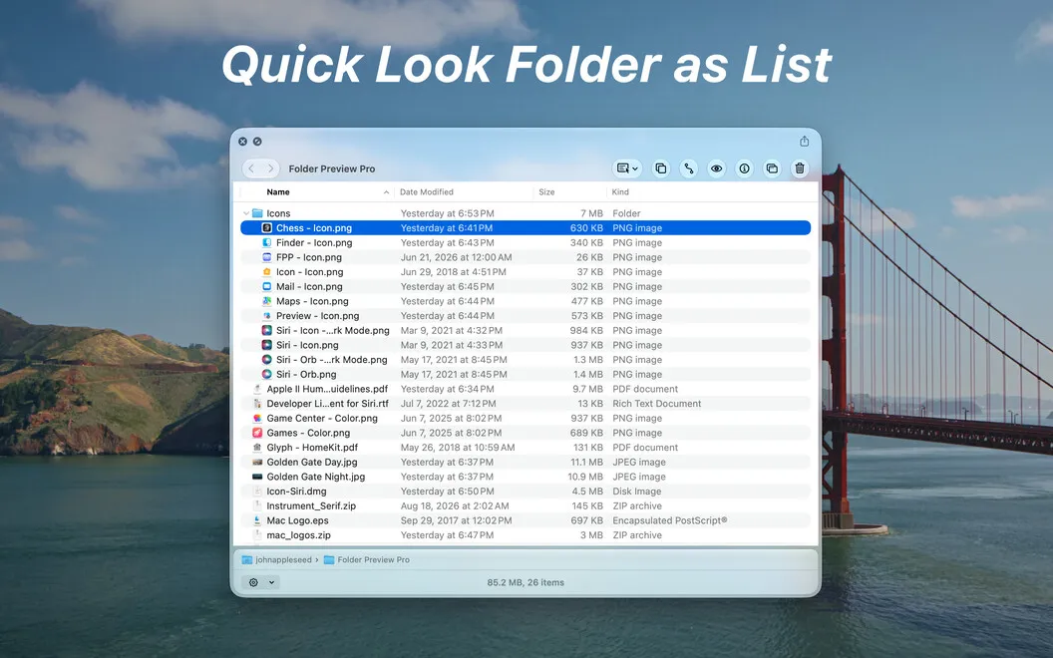Click the trash icon in the toolbar
This screenshot has width=1053, height=658.
pyautogui.click(x=799, y=168)
